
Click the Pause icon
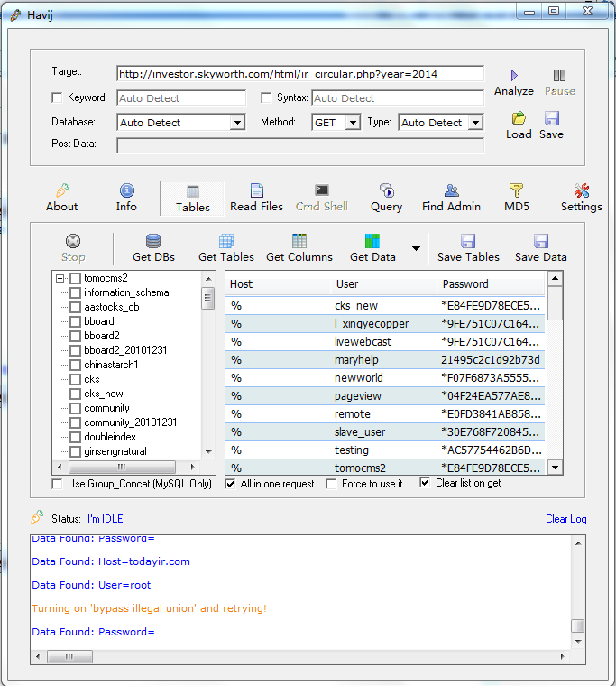coord(559,75)
